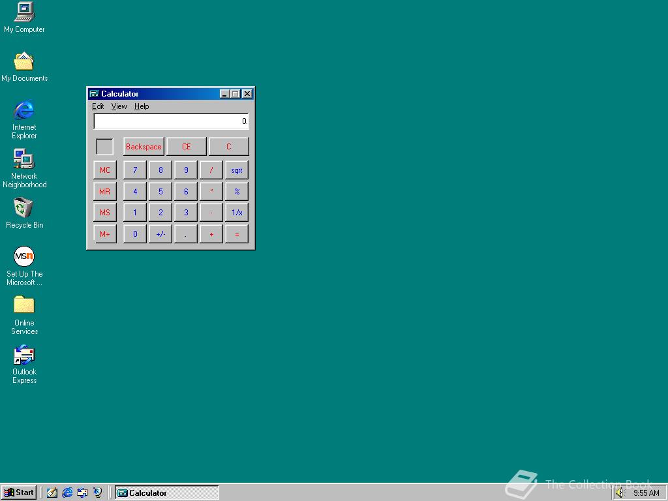Screen dimensions: 668x501
Task: Click the 2 key on the calculator
Action: point(160,212)
